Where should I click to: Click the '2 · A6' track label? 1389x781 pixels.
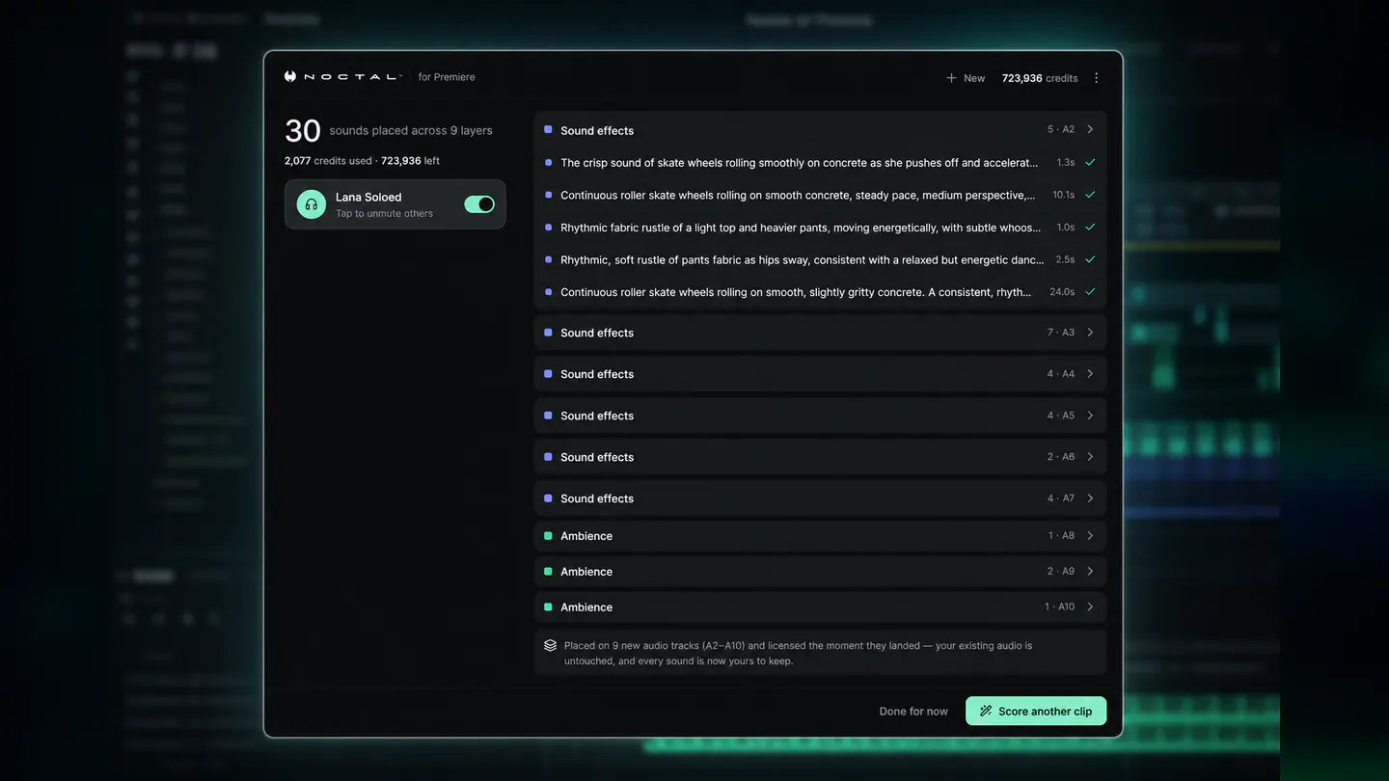pos(1061,457)
